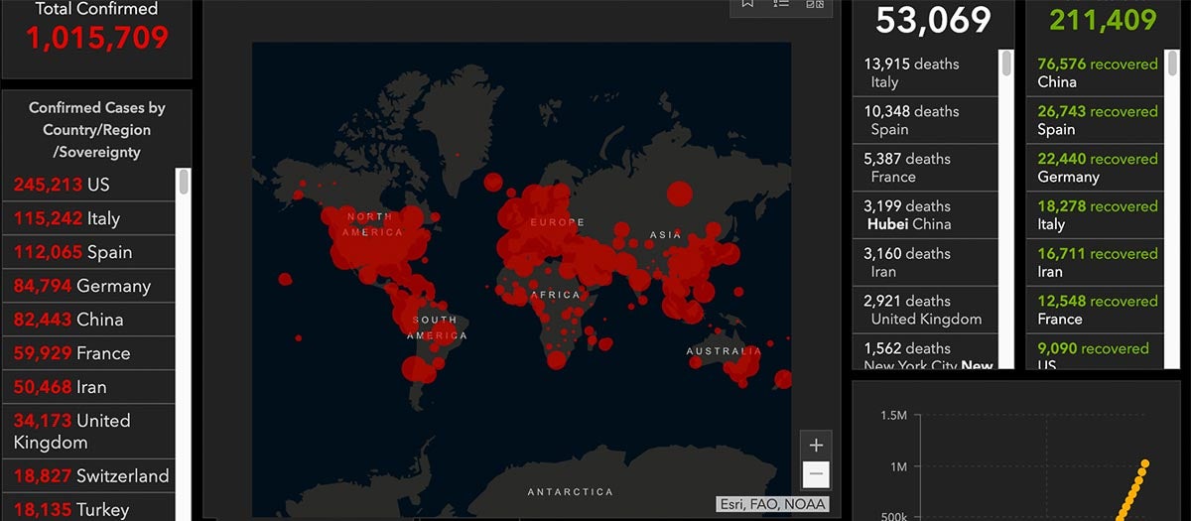The height and width of the screenshot is (521, 1191).
Task: Click the 3,199 deaths Hubei China entry
Action: pos(925,215)
